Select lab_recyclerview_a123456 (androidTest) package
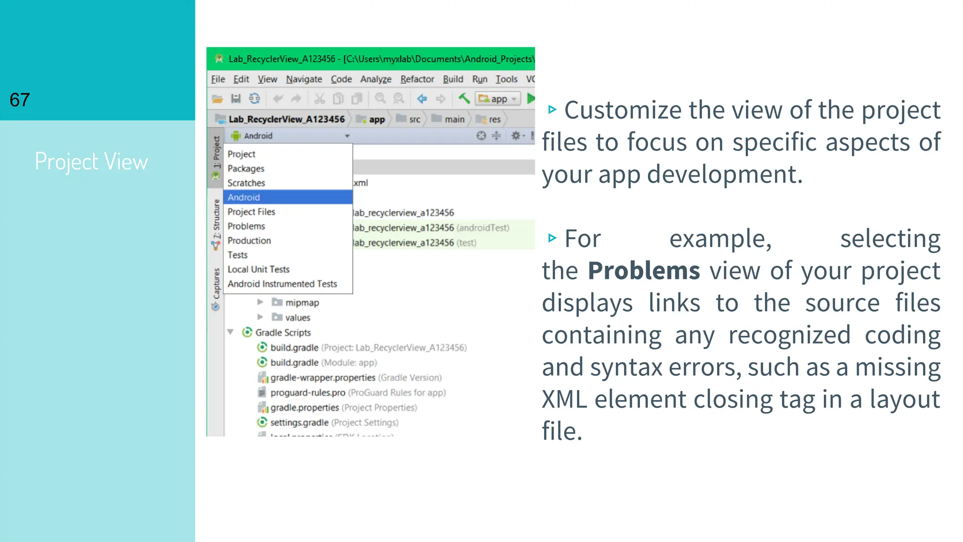 (431, 228)
